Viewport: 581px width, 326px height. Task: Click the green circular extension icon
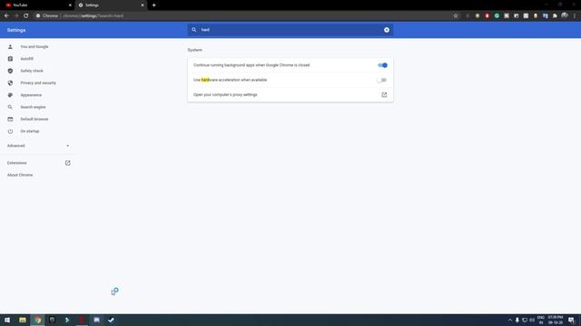coord(497,16)
